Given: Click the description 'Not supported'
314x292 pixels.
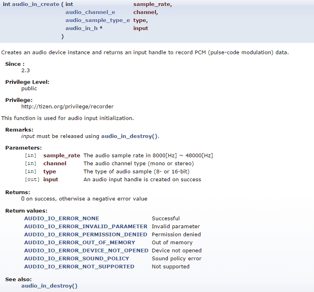Looking at the screenshot, I should click(x=171, y=267).
